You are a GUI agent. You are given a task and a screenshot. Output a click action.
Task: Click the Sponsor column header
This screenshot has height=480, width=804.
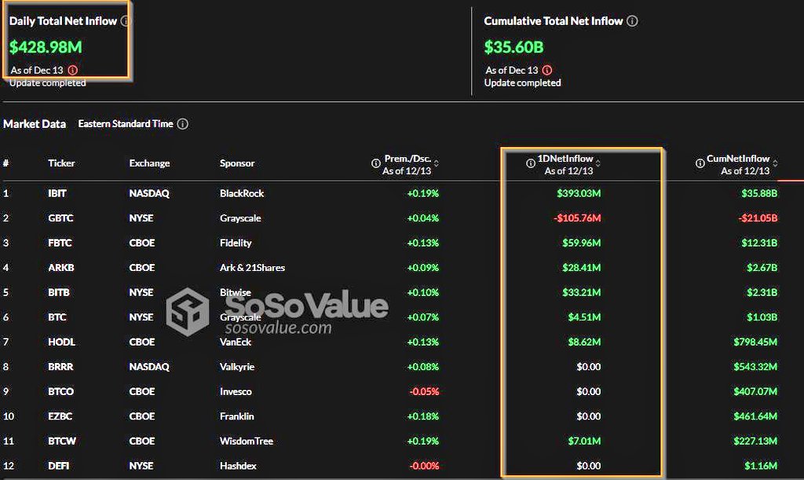point(237,163)
